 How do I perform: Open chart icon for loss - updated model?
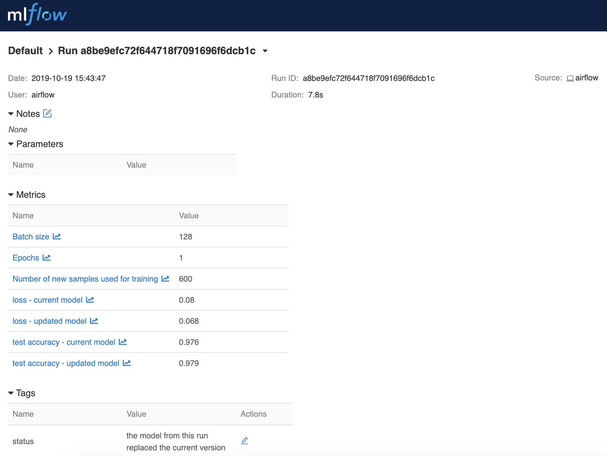(94, 321)
